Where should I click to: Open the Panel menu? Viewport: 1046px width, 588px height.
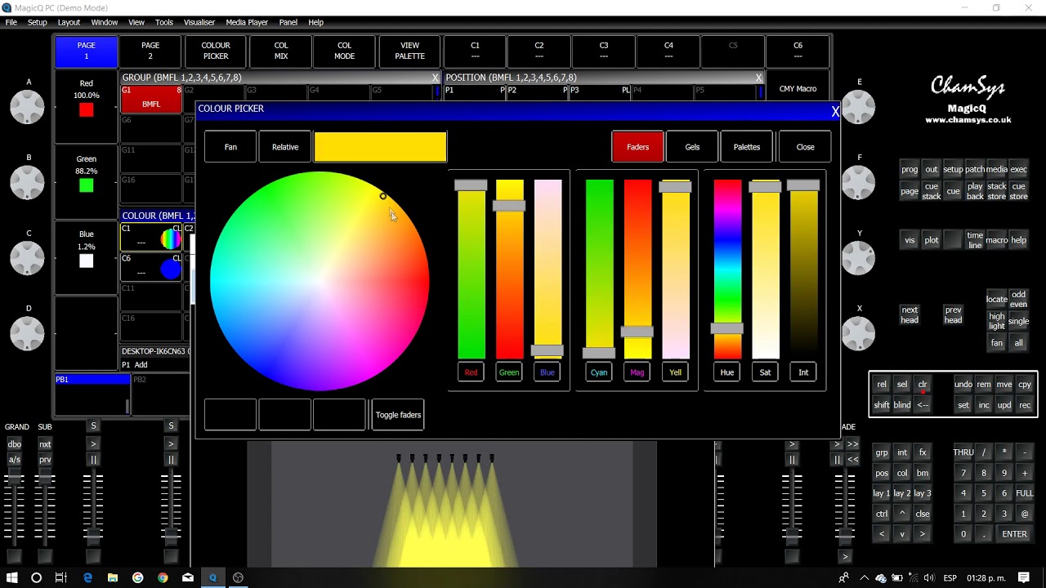point(288,22)
